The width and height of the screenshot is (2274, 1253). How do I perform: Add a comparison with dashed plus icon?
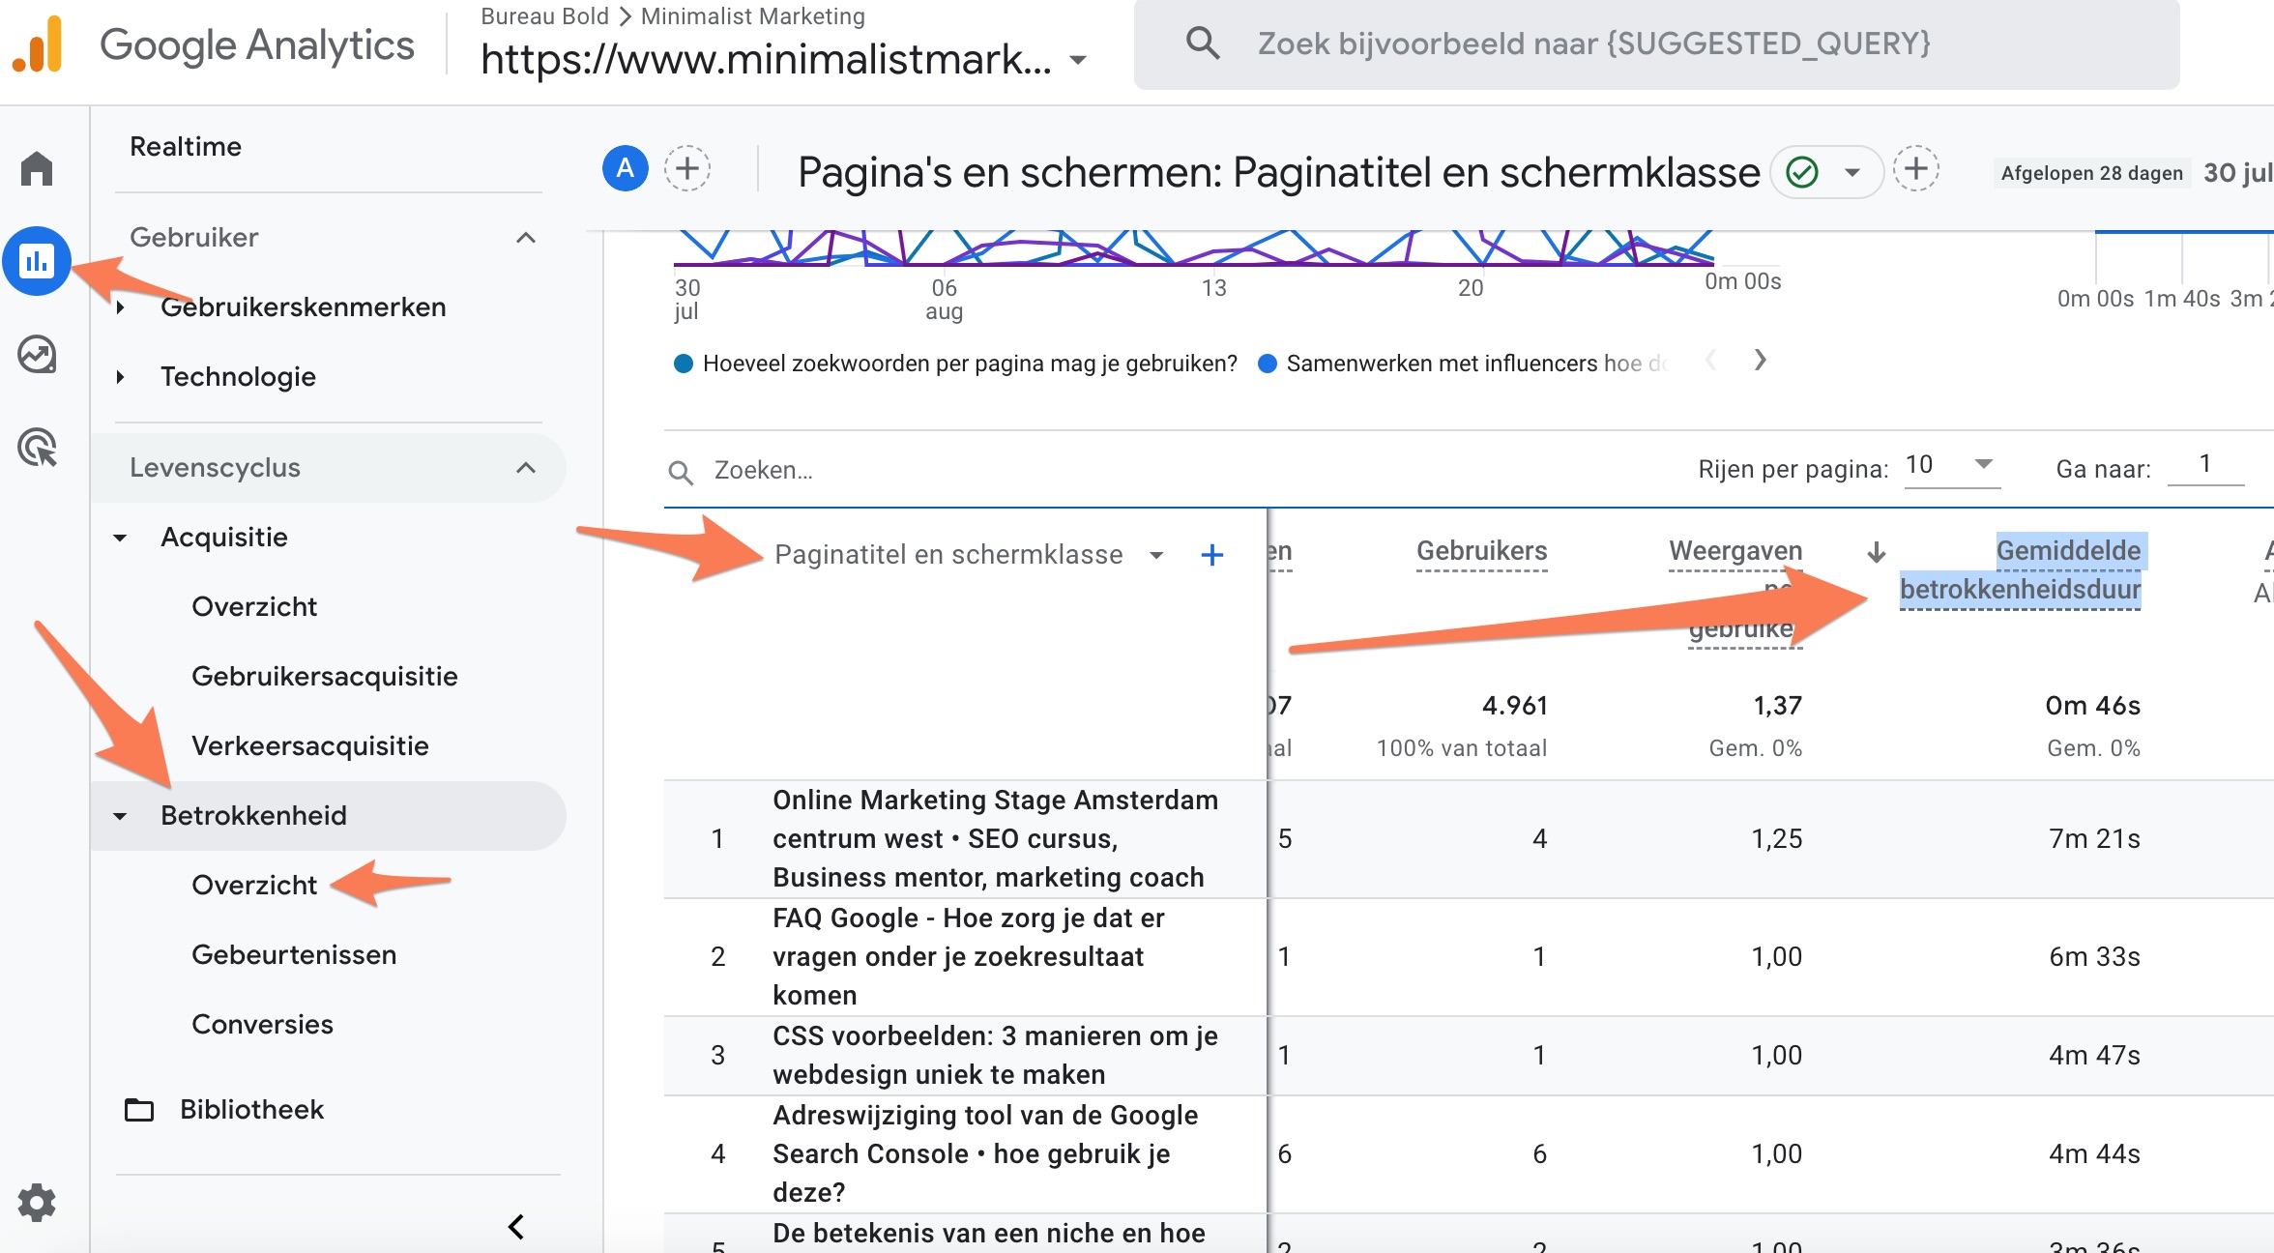(687, 168)
